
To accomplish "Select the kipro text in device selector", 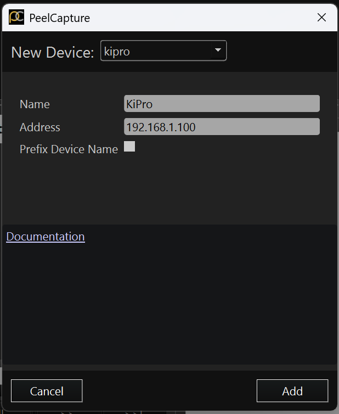I will pyautogui.click(x=117, y=52).
